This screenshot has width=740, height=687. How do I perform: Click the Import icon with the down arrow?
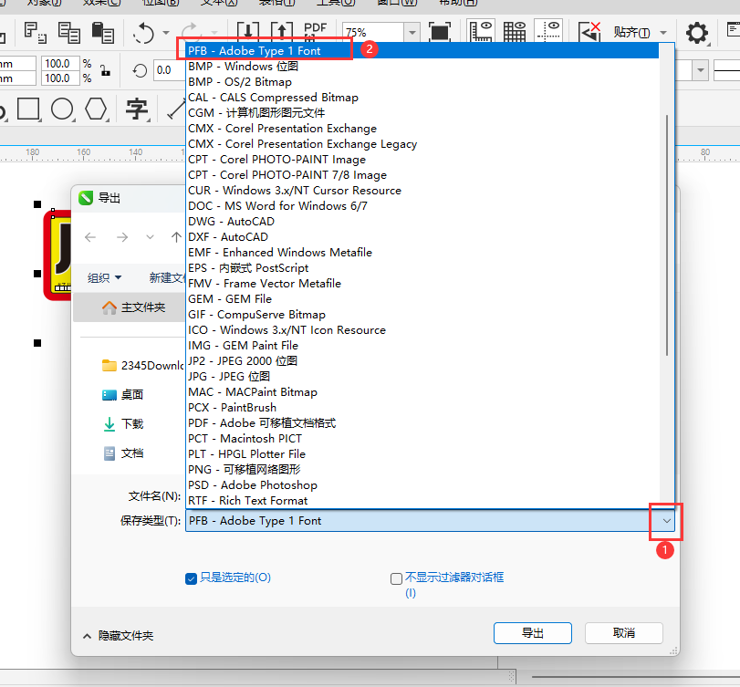(248, 30)
